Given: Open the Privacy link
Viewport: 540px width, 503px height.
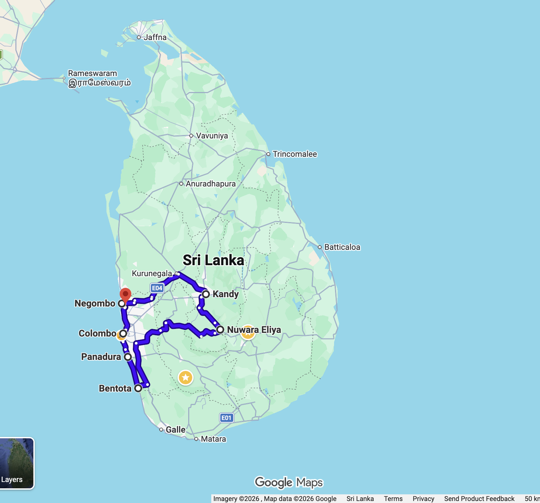Looking at the screenshot, I should tap(423, 499).
